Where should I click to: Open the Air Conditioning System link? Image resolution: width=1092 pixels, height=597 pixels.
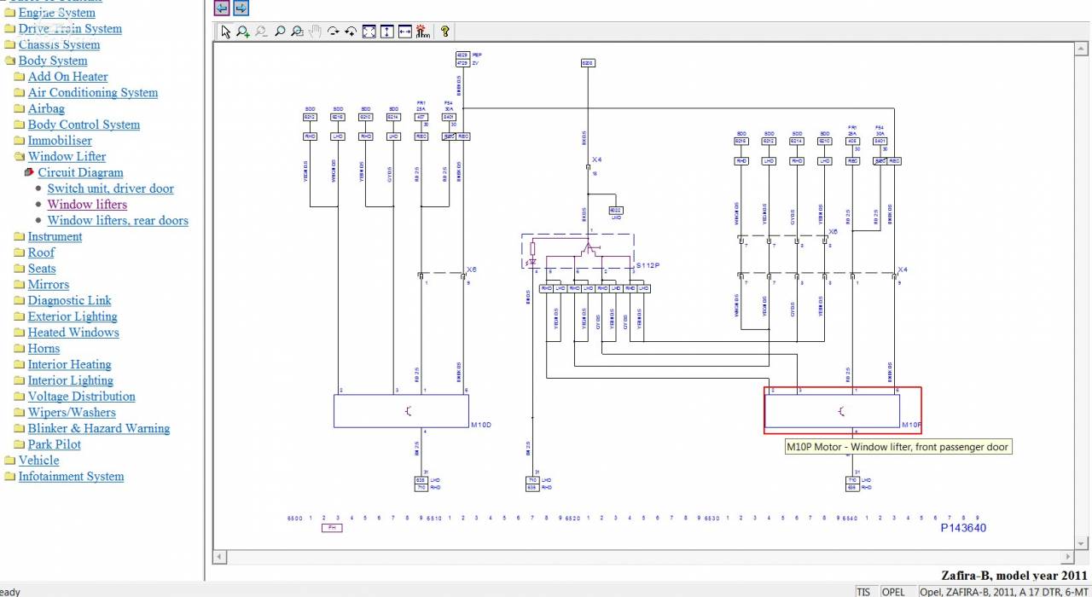(x=93, y=93)
